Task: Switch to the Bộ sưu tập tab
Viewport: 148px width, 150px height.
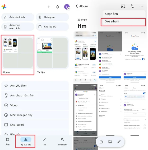Action: click(26, 142)
